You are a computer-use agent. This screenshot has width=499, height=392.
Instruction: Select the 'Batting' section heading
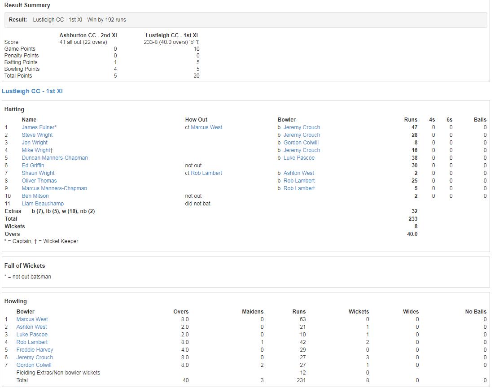click(14, 109)
